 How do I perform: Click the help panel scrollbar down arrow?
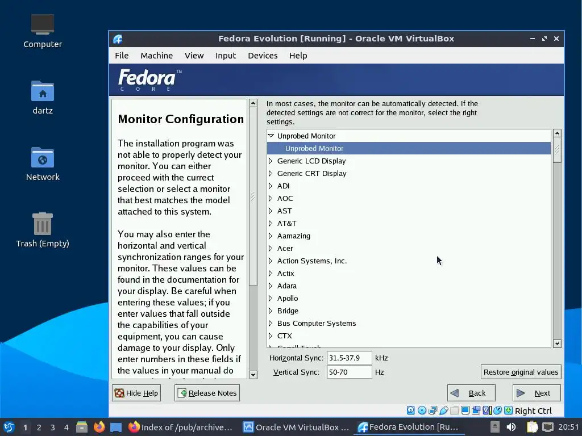coord(253,375)
